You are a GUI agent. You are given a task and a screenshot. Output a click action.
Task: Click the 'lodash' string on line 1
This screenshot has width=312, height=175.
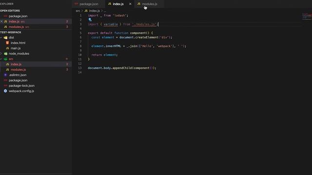[119, 16]
